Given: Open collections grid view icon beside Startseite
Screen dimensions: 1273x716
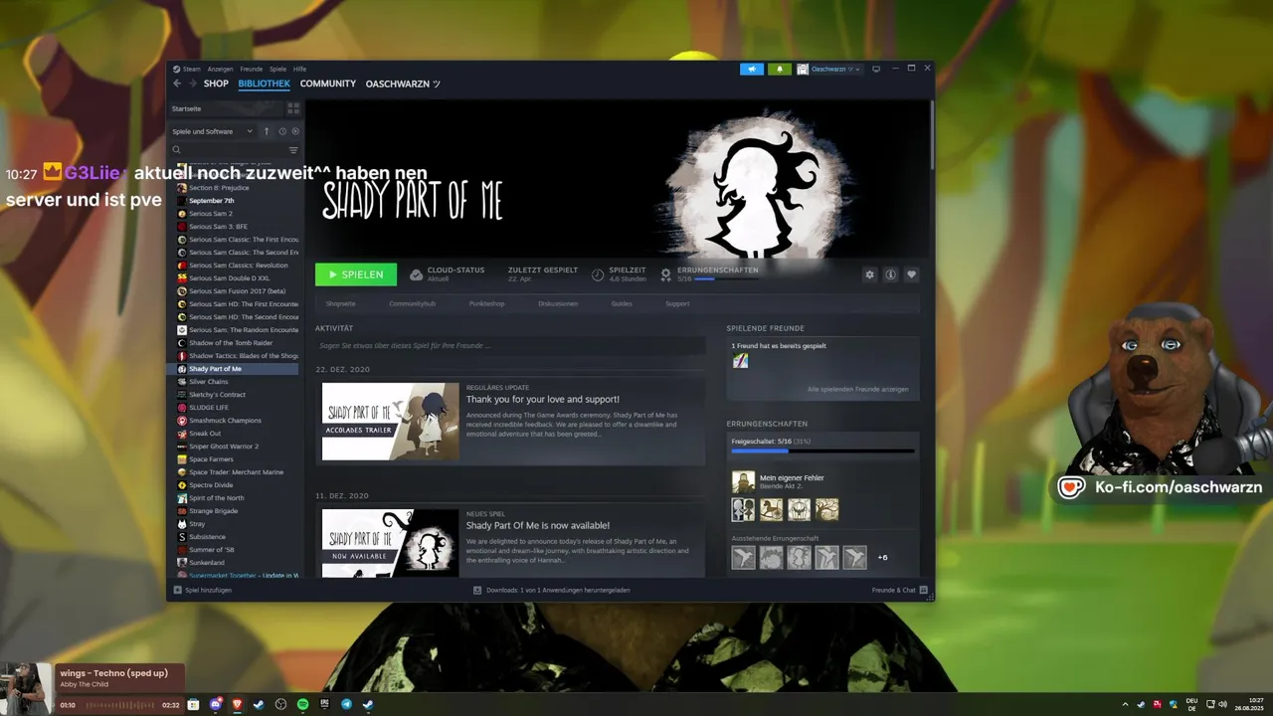Looking at the screenshot, I should pos(293,108).
